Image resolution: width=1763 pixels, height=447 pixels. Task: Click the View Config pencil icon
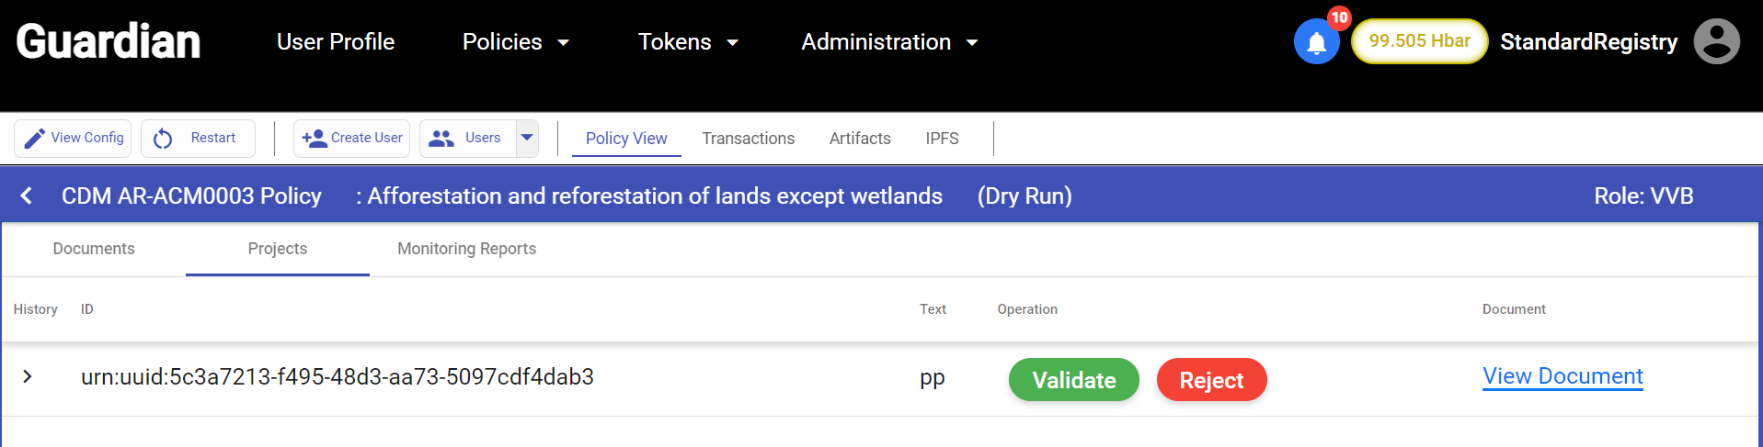pos(35,139)
